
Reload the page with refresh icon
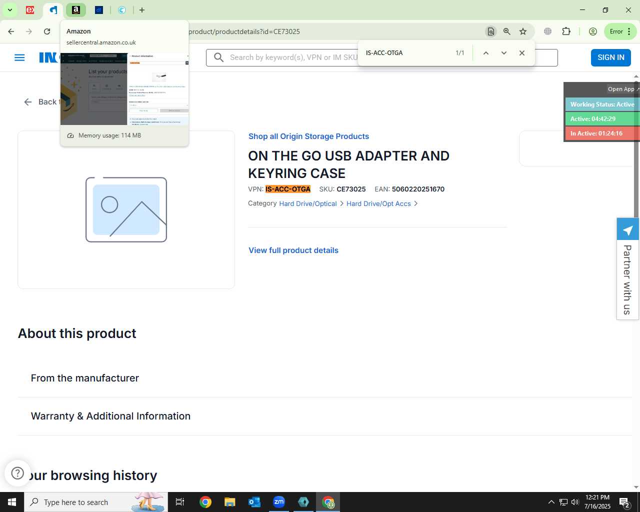(x=47, y=31)
